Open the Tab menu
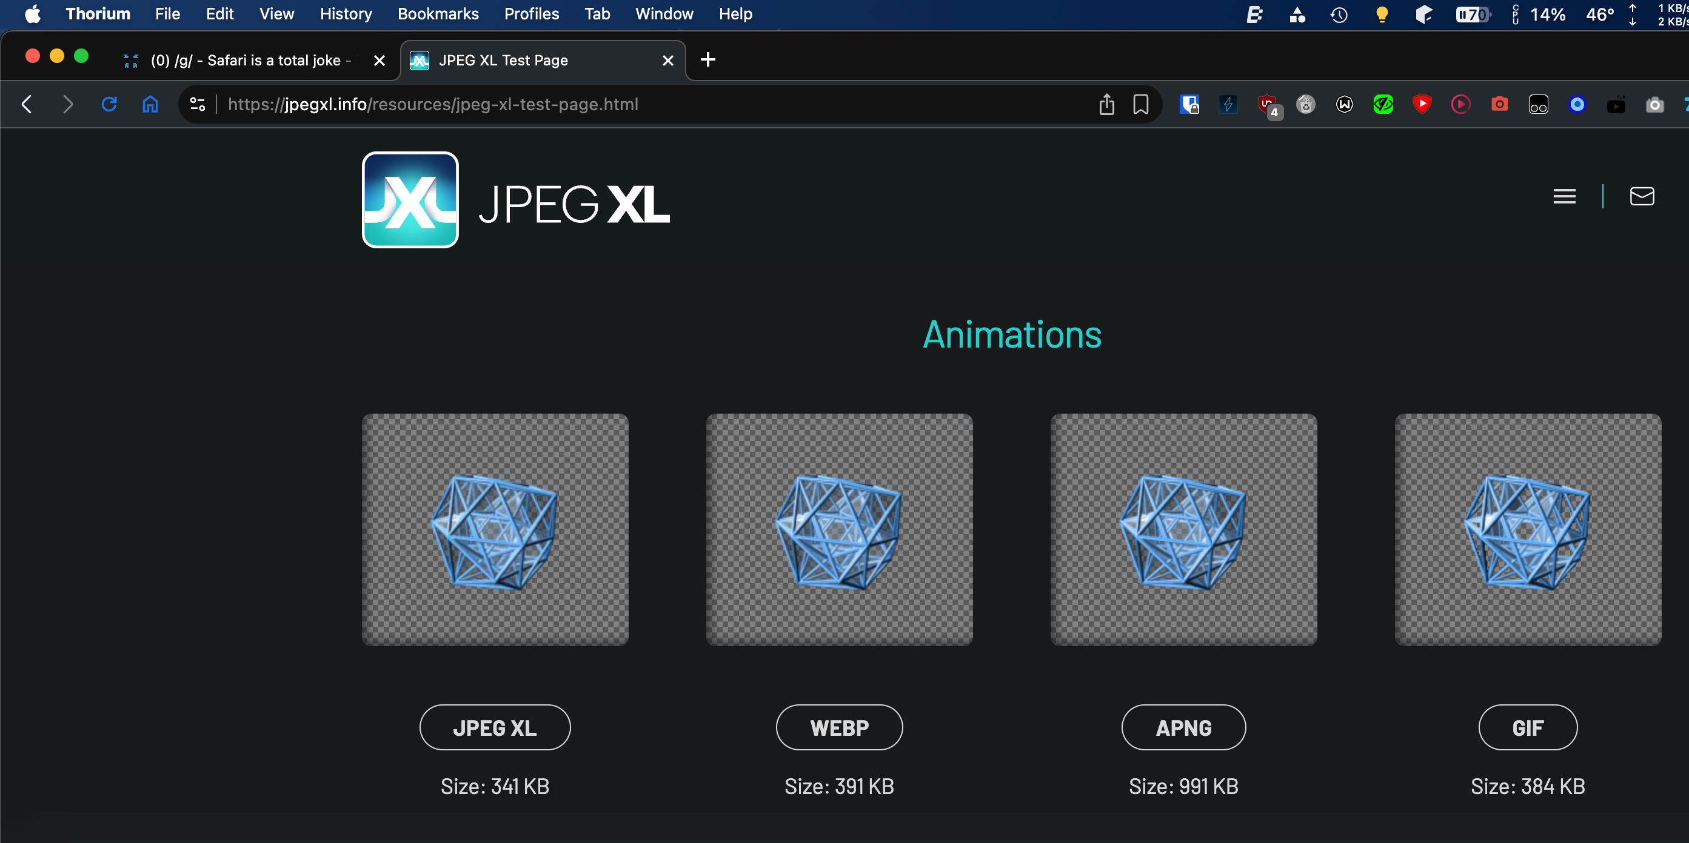This screenshot has width=1689, height=843. (597, 14)
